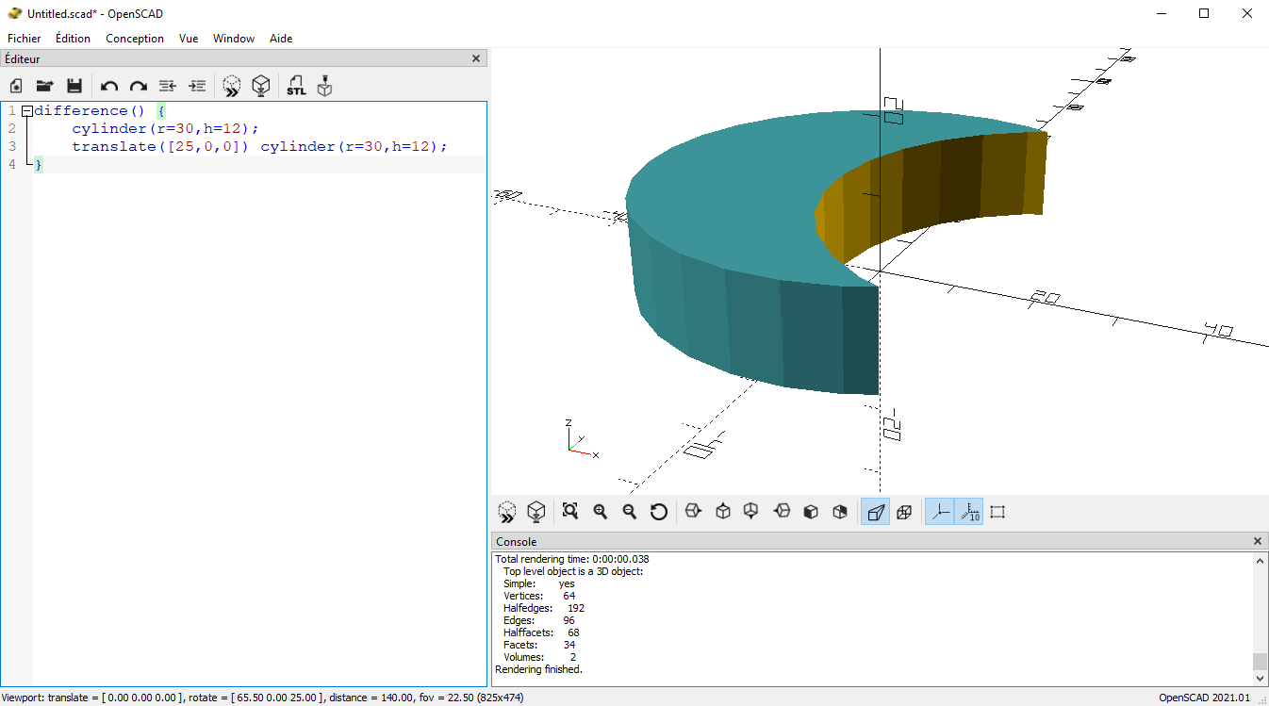
Task: Reset the view in viewport toolbar
Action: click(659, 512)
